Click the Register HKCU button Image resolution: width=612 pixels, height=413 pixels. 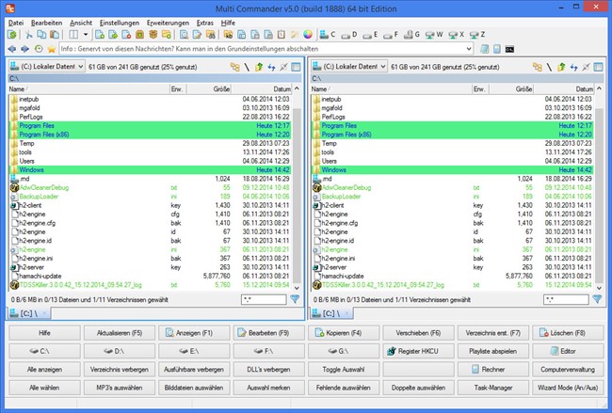(418, 351)
